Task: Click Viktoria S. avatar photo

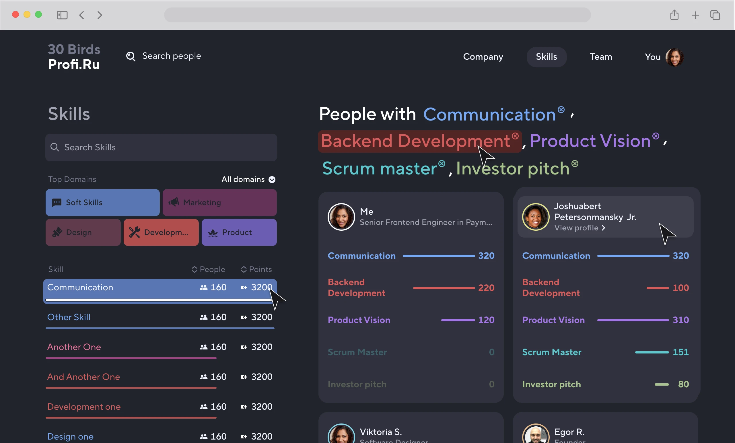Action: point(341,434)
